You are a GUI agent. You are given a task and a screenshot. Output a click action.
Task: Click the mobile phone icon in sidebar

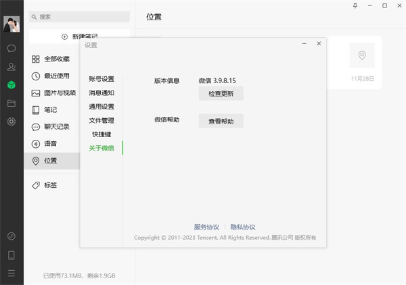pos(12,255)
